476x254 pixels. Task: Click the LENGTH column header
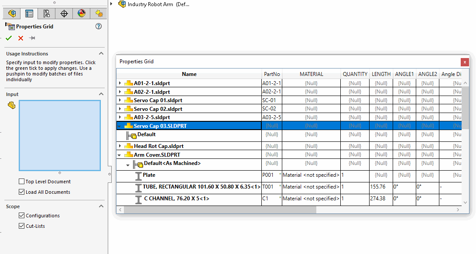[381, 74]
